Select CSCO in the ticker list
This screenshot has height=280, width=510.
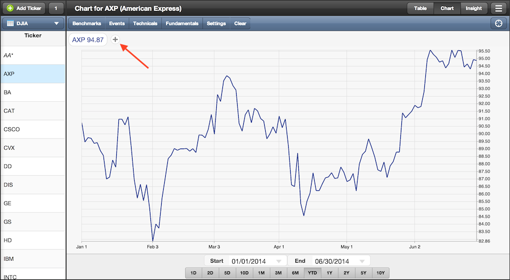[33, 129]
